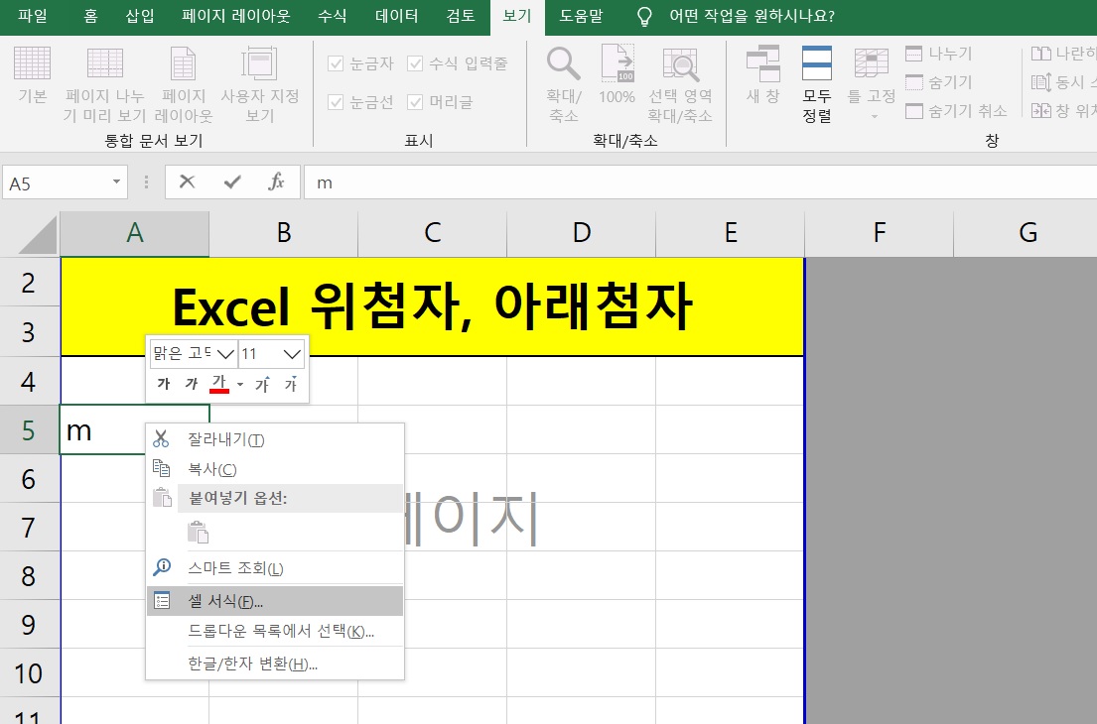Decrease font size in mini toolbar
Screen dimensions: 1097x724
tap(291, 384)
